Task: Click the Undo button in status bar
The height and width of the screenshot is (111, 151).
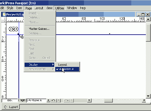Action: pos(53,100)
